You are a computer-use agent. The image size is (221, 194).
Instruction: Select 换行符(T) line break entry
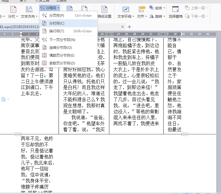click(68, 31)
